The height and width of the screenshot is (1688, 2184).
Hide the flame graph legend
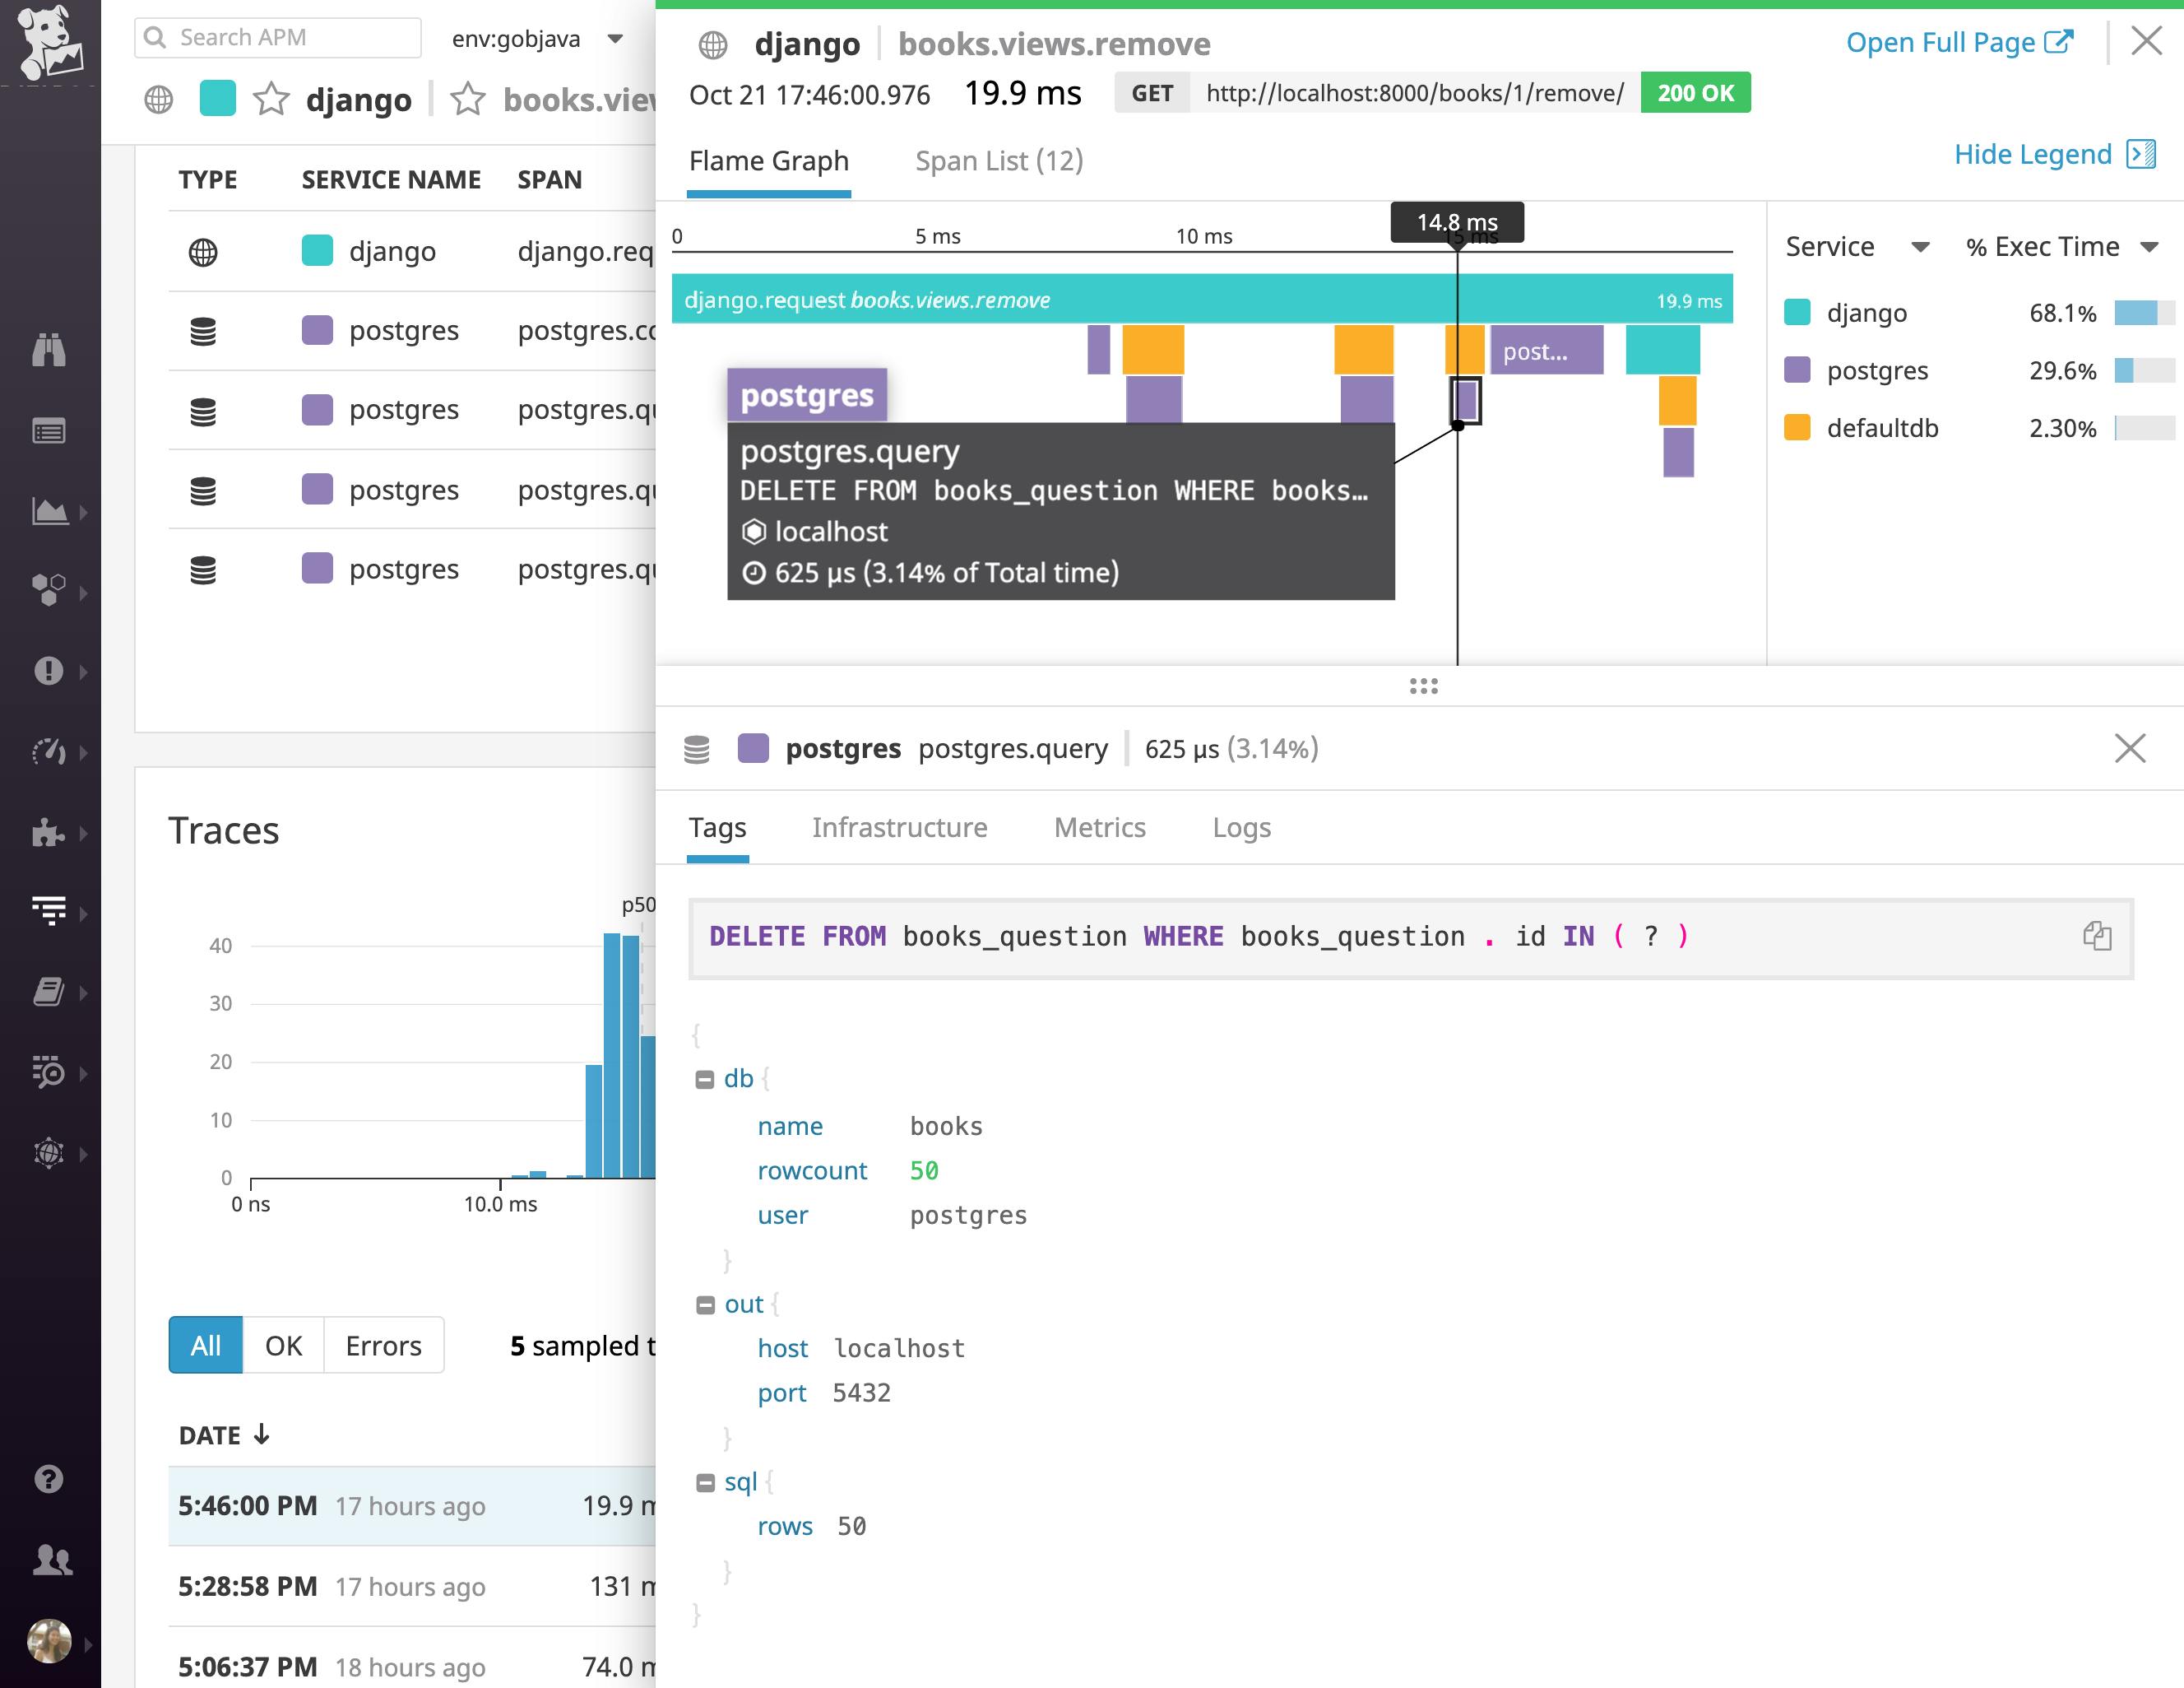[x=2035, y=154]
